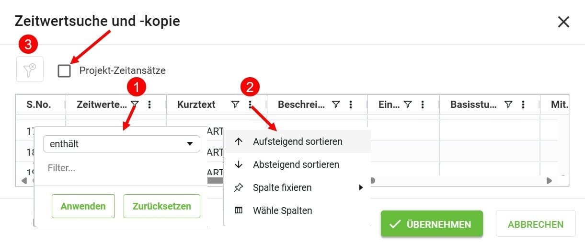Open filter for Zeitwerte column
585x245 pixels.
[x=135, y=104]
